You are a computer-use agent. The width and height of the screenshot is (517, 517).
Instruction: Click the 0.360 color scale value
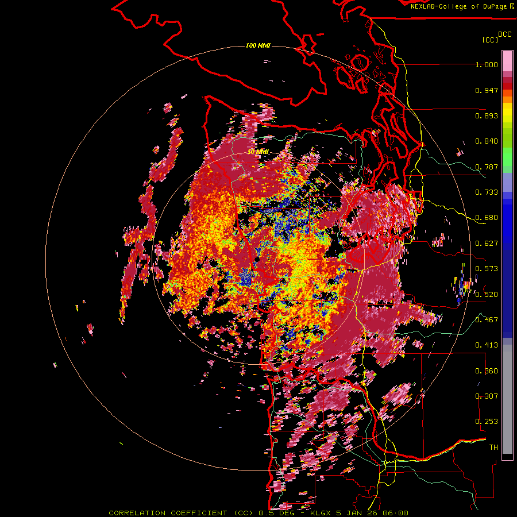(x=487, y=371)
